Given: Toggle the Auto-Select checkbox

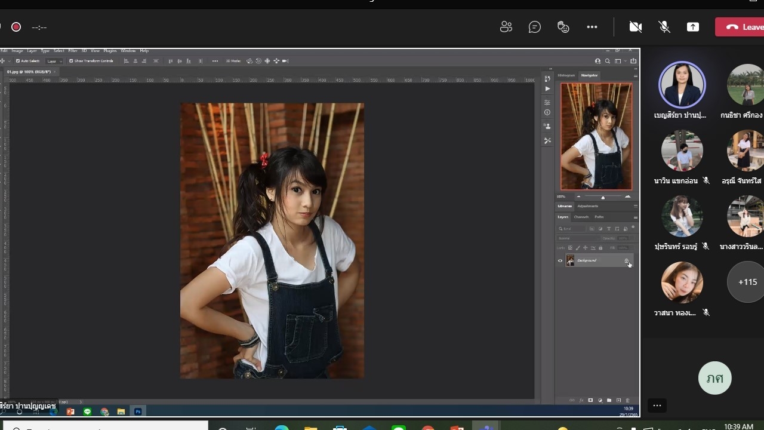Looking at the screenshot, I should pyautogui.click(x=18, y=61).
